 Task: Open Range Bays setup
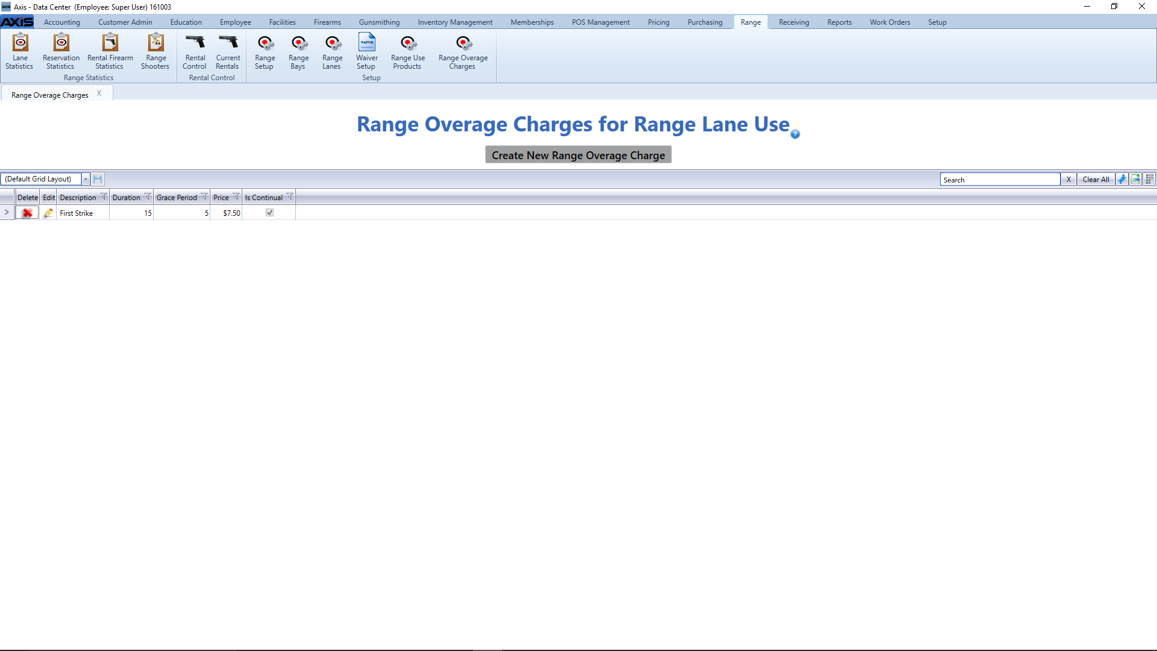tap(298, 52)
